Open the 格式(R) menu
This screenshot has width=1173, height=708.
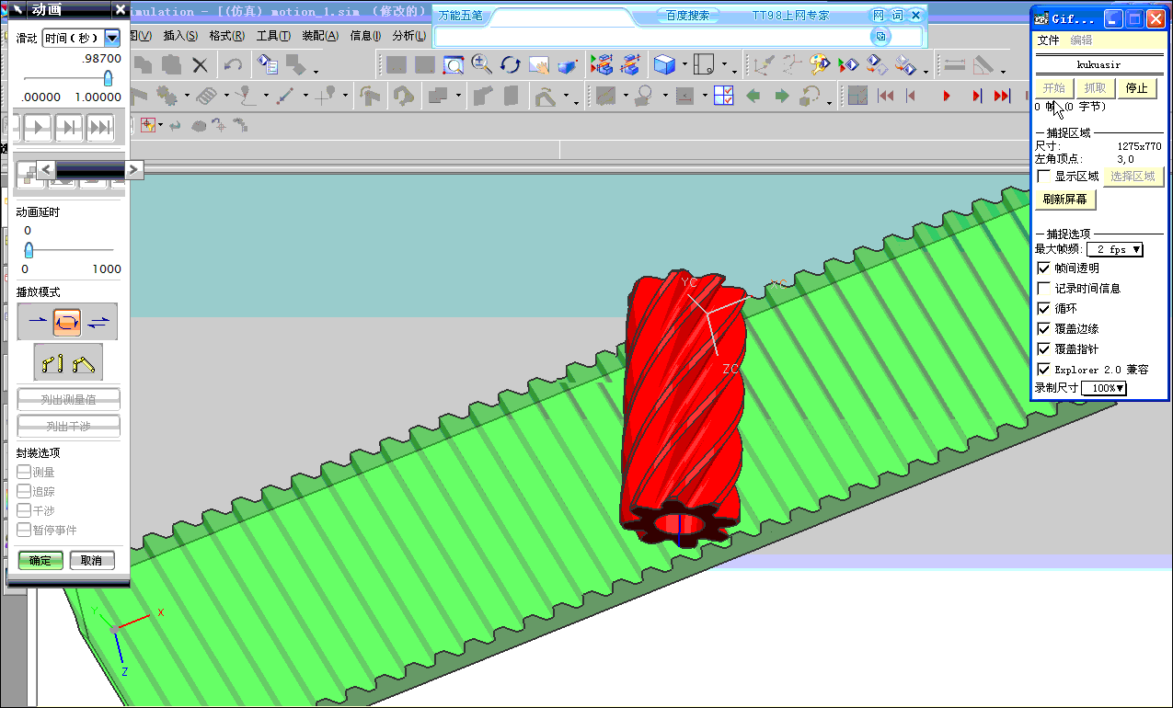[226, 36]
